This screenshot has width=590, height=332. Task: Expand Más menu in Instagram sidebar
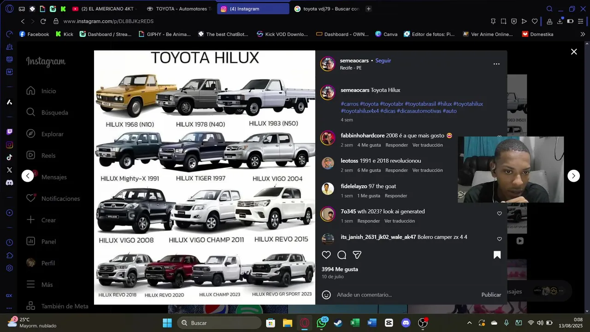[40, 285]
